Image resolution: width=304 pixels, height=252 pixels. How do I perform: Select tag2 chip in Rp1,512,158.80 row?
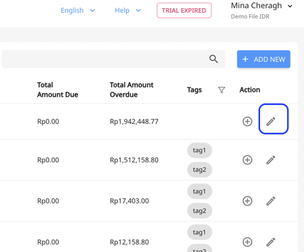[x=199, y=170]
